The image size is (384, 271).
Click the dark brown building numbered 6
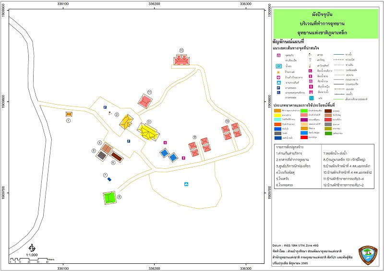[116, 156]
